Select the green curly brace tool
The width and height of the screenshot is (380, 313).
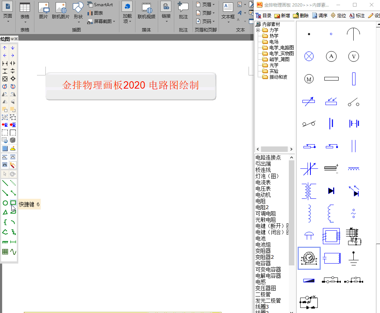pyautogui.click(x=5, y=222)
